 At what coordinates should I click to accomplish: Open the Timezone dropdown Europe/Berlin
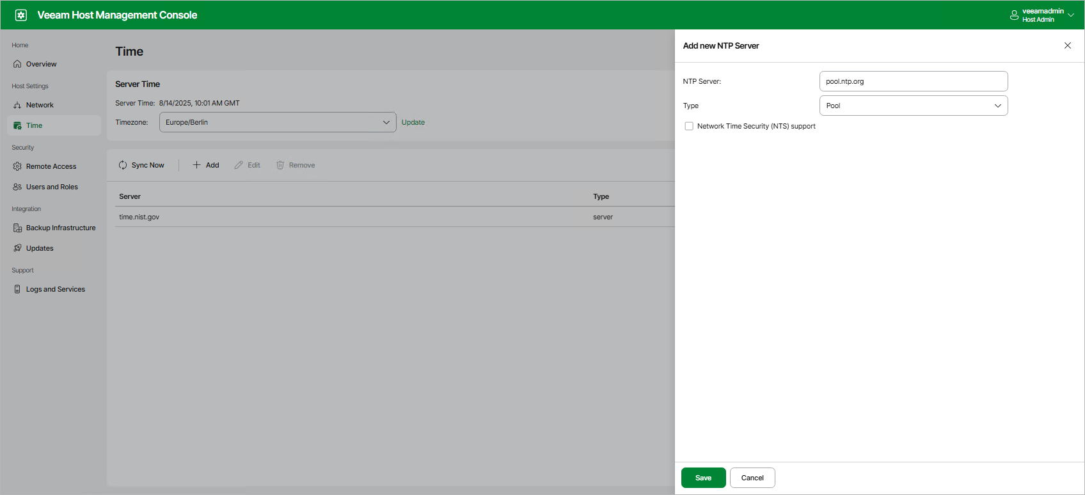(277, 122)
